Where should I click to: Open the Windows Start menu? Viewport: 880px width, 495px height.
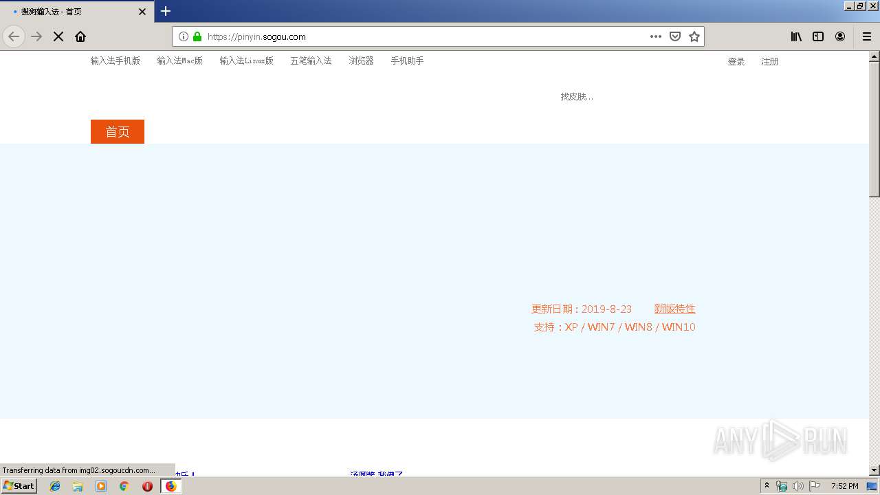tap(19, 485)
